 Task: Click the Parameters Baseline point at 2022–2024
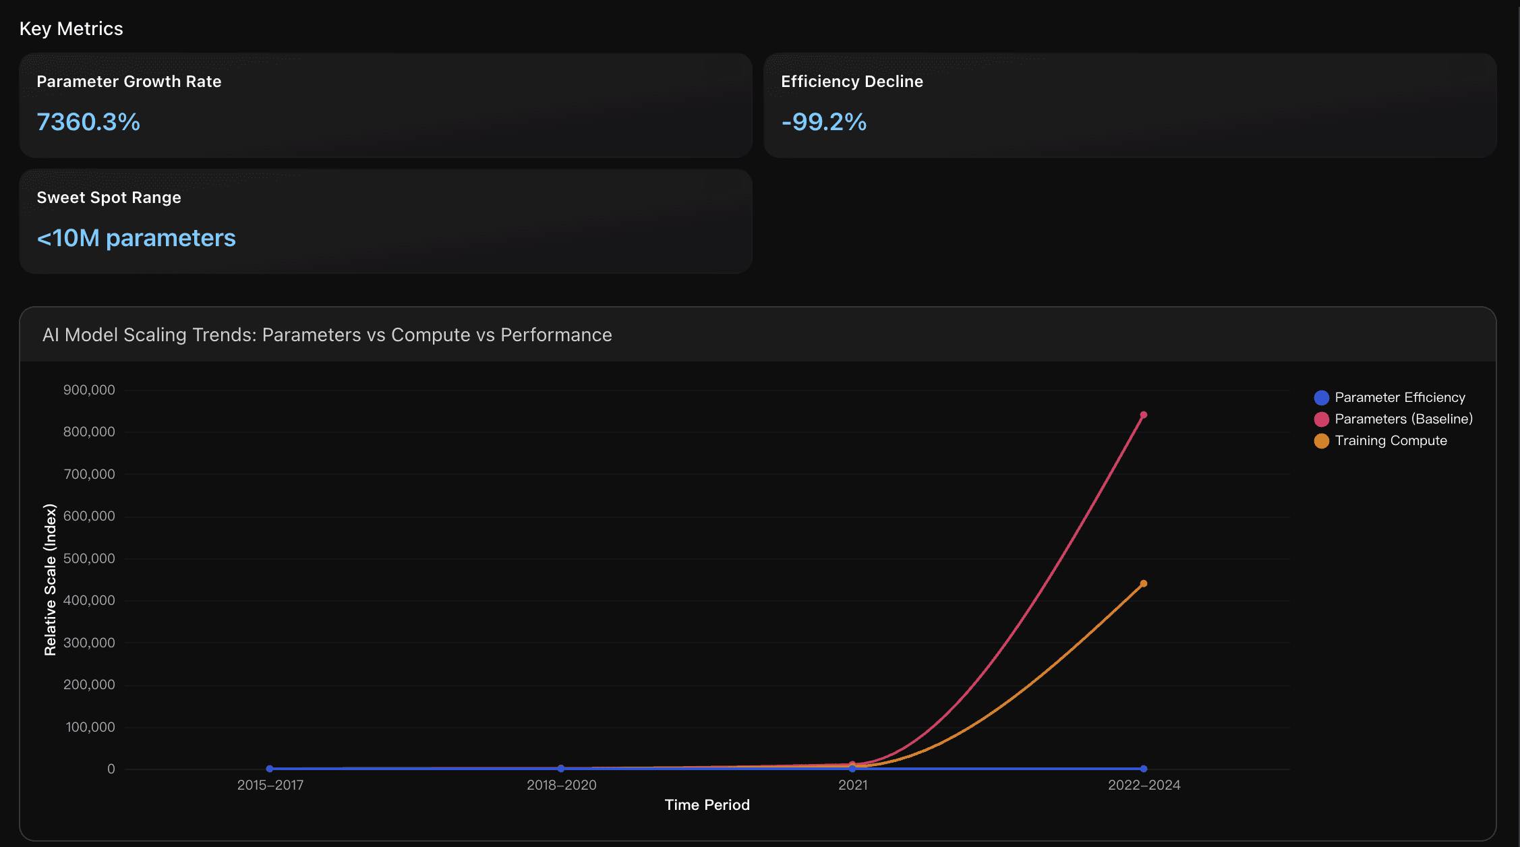point(1143,415)
